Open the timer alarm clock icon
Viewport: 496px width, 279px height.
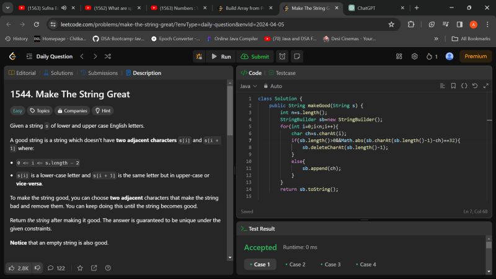coord(282,56)
